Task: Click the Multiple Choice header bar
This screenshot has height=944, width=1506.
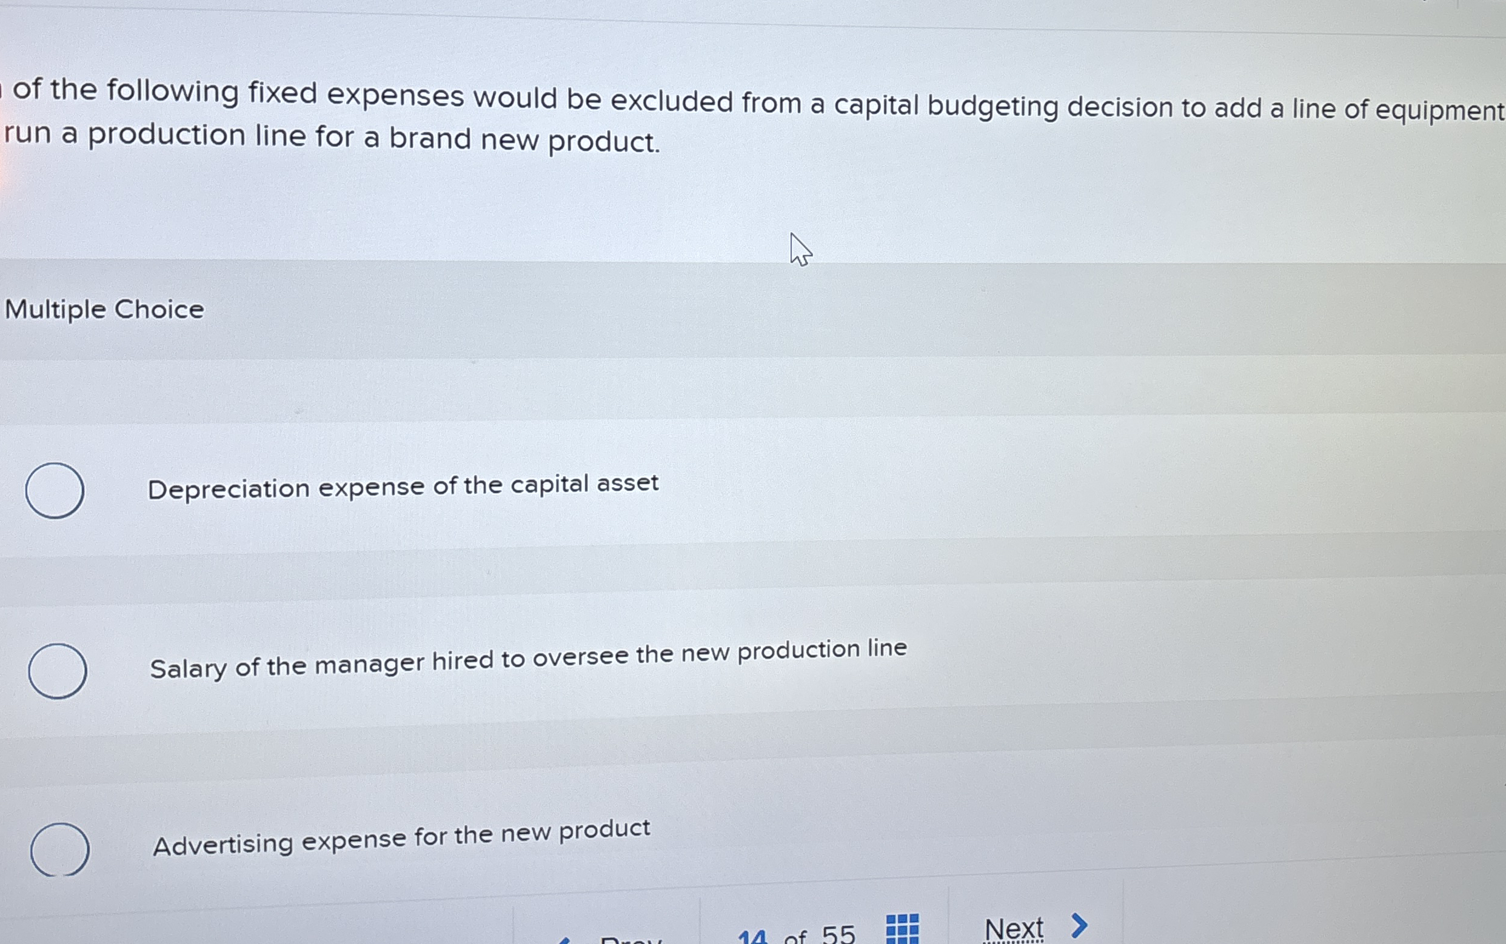Action: [103, 308]
